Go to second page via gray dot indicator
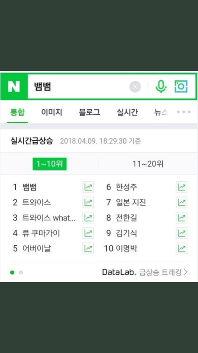The width and height of the screenshot is (198, 353). click(21, 273)
